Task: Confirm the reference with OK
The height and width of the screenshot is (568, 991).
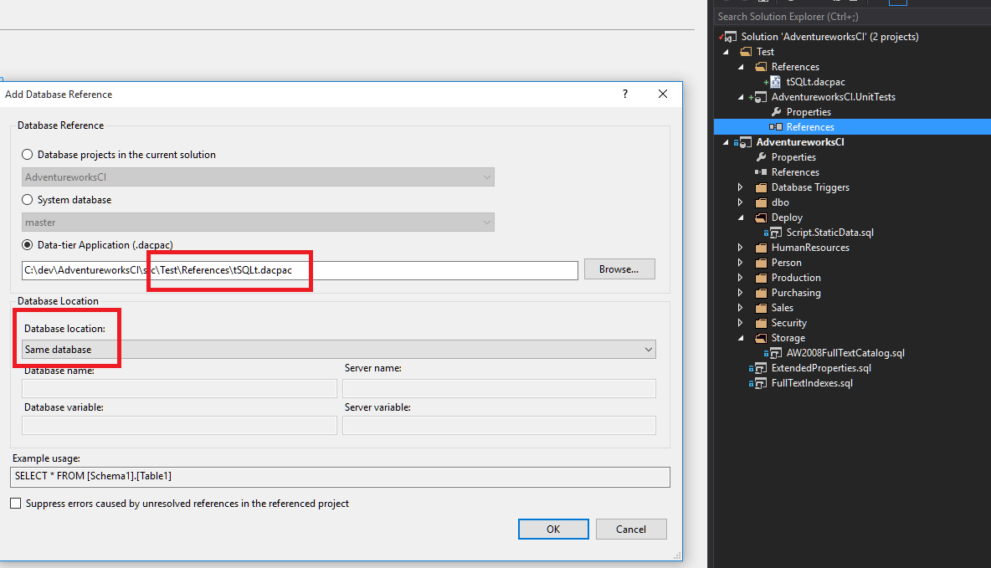Action: click(x=552, y=529)
